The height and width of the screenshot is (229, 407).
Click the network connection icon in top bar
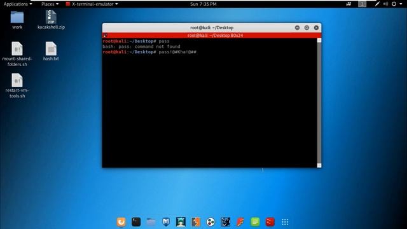pos(377,4)
